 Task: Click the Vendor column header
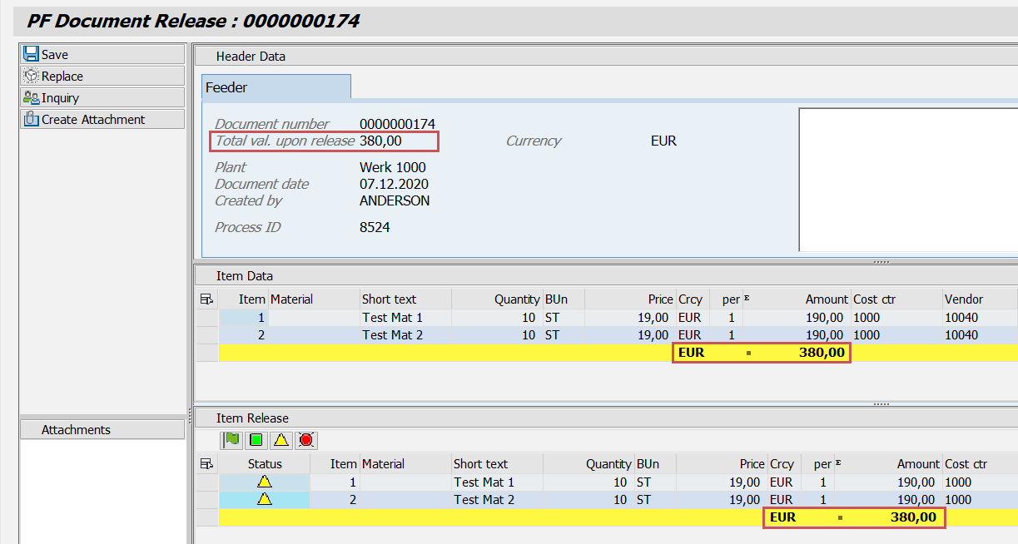963,299
